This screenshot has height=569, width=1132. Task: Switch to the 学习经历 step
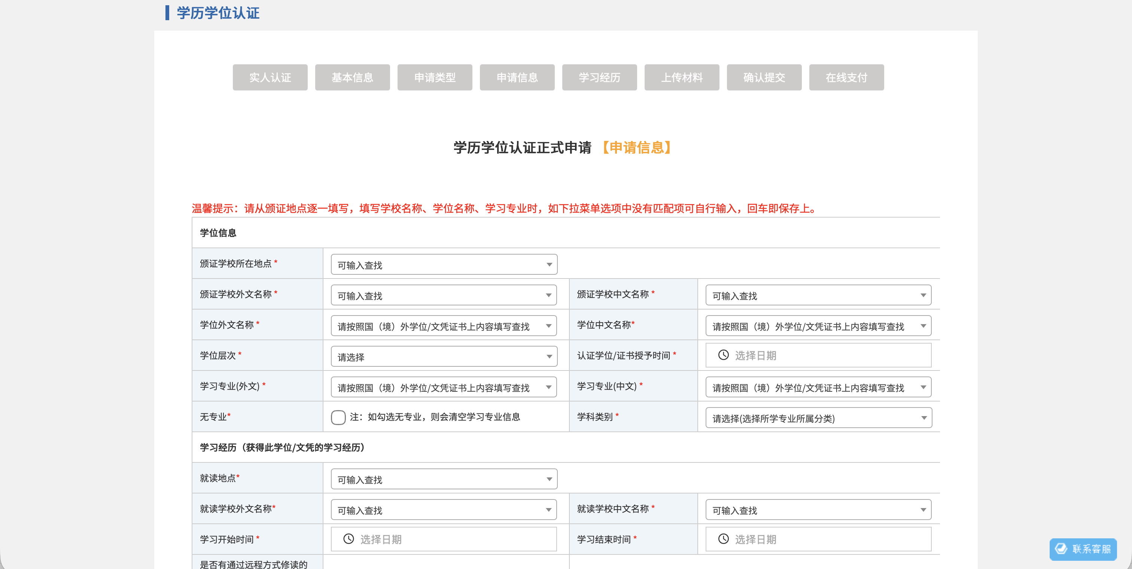tap(599, 77)
